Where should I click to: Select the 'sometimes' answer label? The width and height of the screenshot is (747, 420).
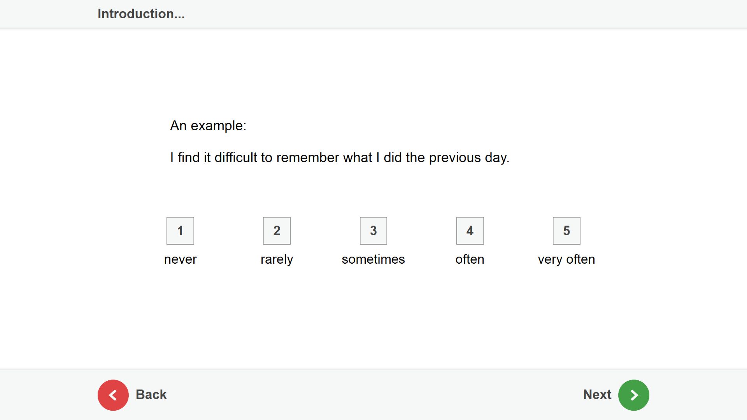tap(373, 259)
